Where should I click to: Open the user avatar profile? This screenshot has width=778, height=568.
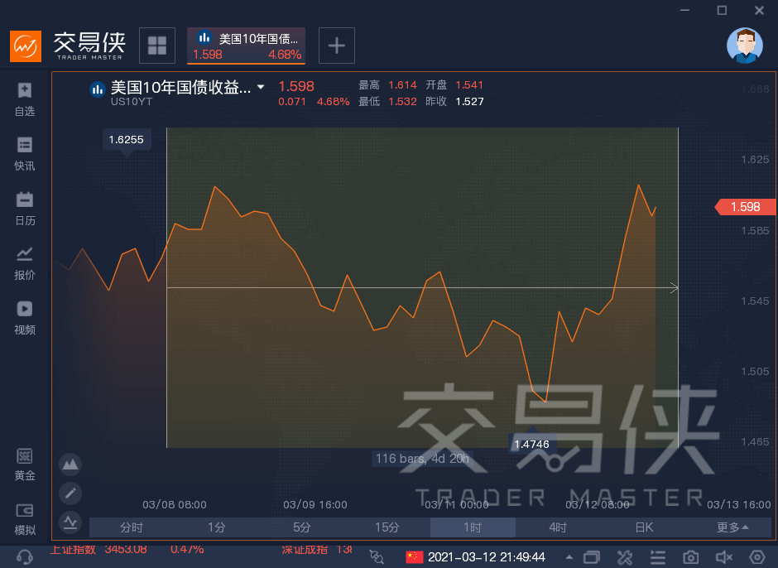tap(744, 46)
